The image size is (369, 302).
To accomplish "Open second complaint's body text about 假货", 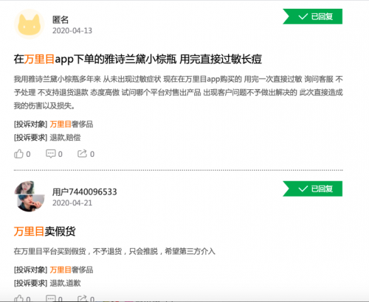I will coord(114,251).
